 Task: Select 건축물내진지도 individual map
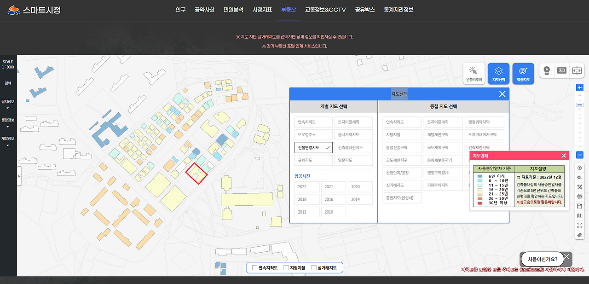click(x=353, y=147)
